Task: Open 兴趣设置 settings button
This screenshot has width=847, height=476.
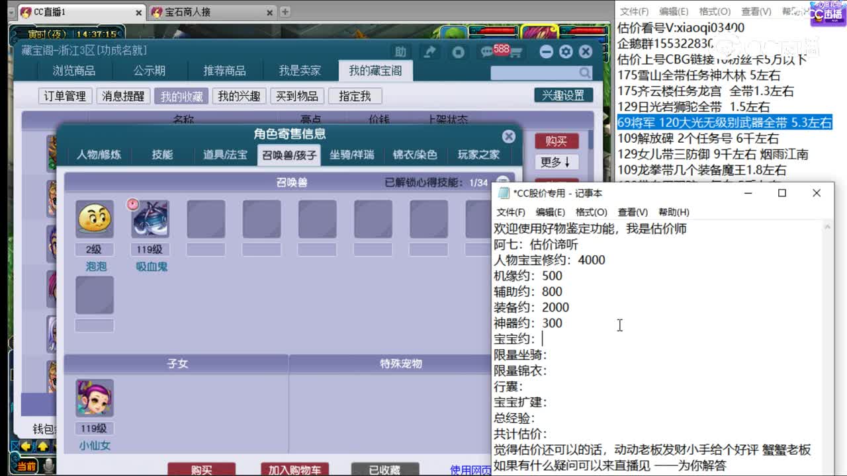Action: [563, 95]
